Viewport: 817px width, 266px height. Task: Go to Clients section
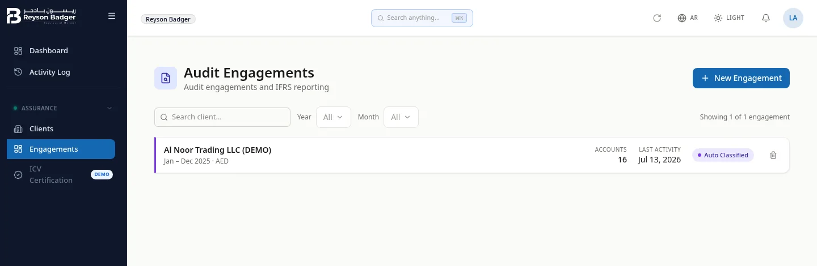coord(61,128)
